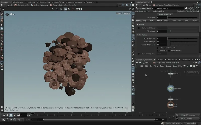201x125 pixels.
Task: Jump to first frame in playbar
Action: click(x=3, y=115)
